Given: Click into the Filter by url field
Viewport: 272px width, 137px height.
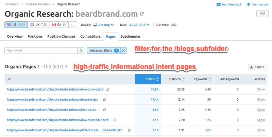Looking at the screenshot, I should [41, 51].
